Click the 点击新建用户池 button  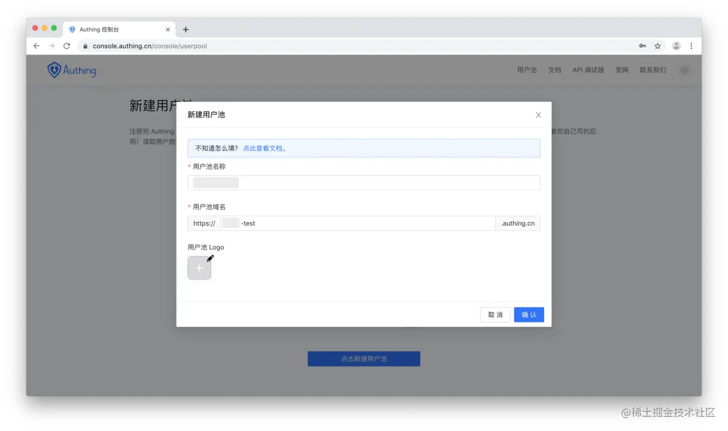[x=364, y=359]
